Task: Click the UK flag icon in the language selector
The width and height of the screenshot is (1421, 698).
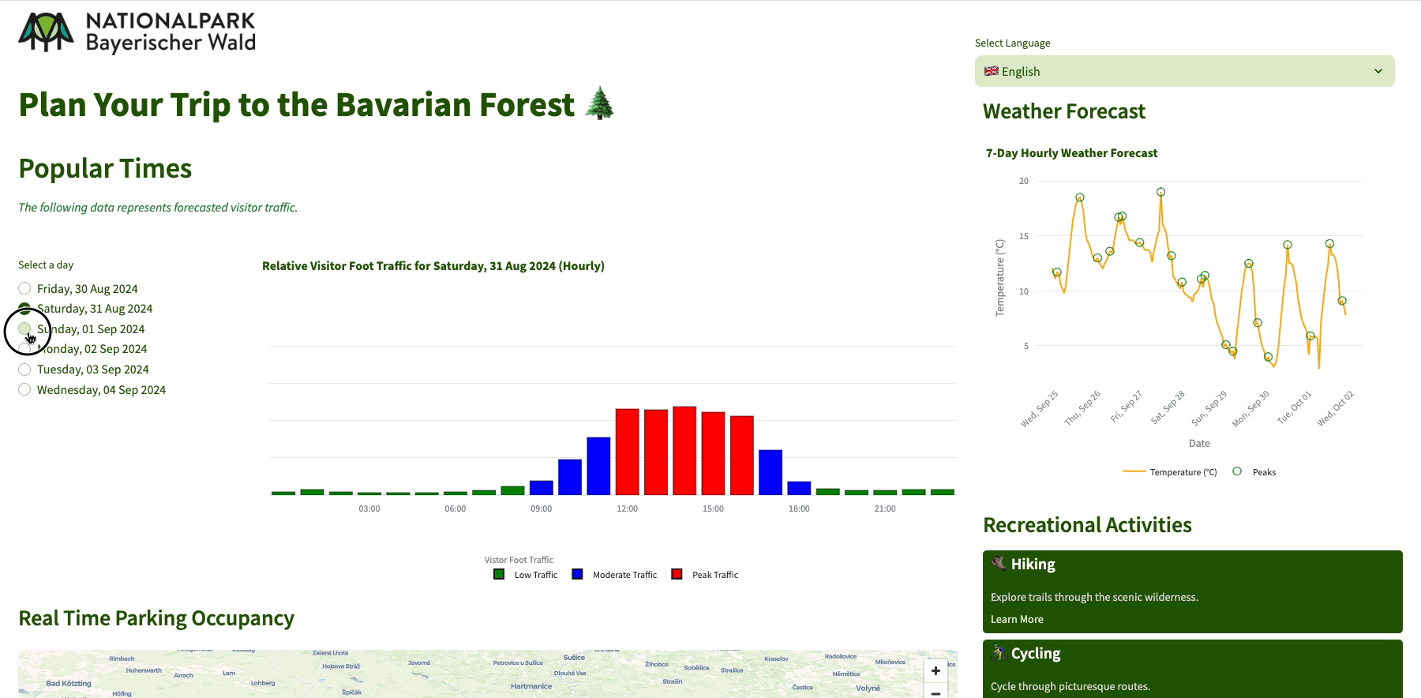Action: coord(992,71)
